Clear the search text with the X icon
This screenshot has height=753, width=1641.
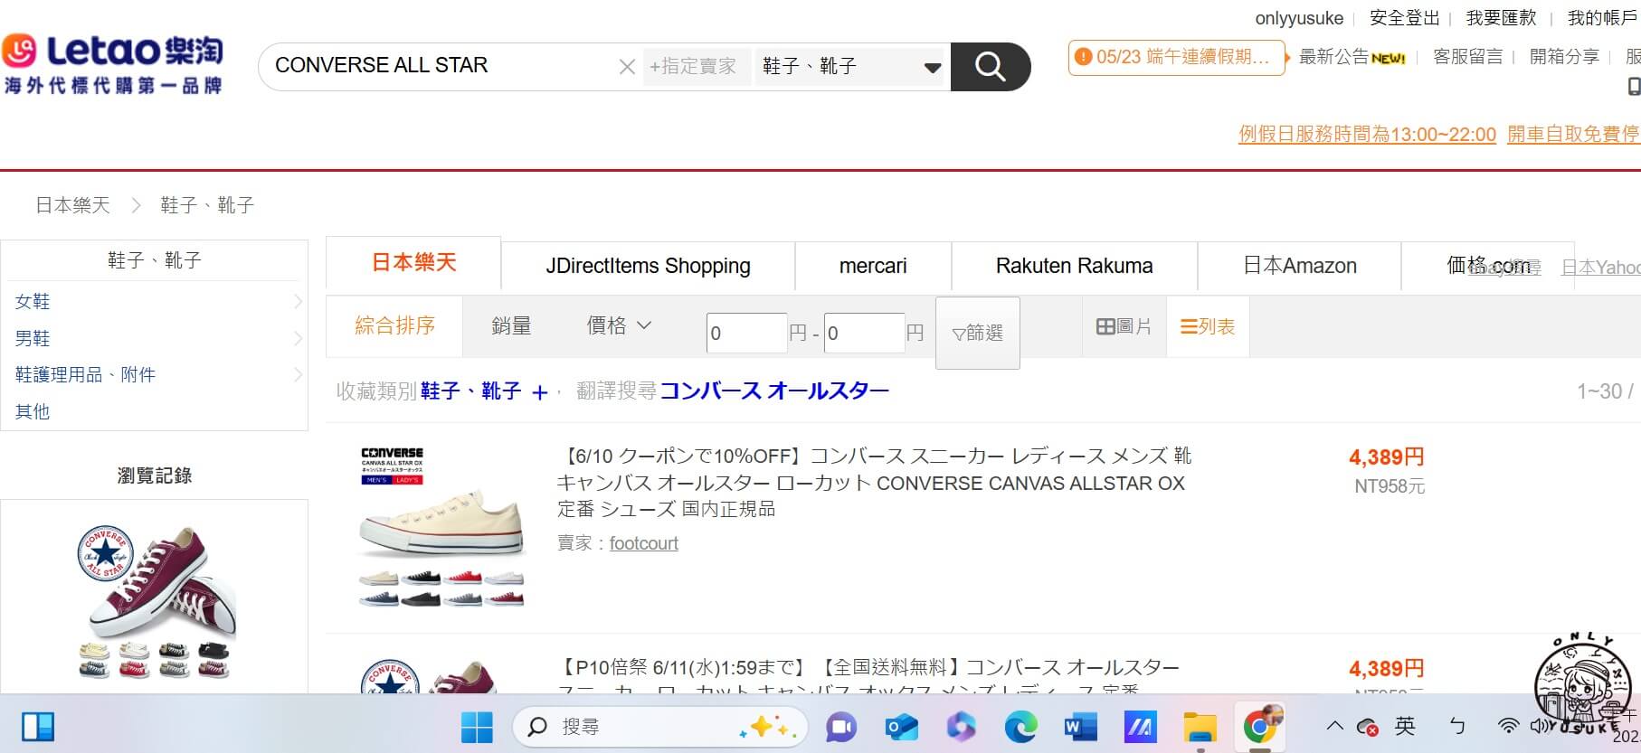pos(627,67)
